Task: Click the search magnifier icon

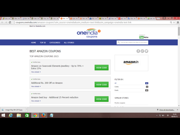Action: (x=119, y=43)
